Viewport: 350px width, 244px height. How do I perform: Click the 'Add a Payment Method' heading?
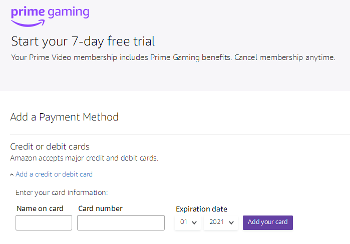click(x=64, y=117)
